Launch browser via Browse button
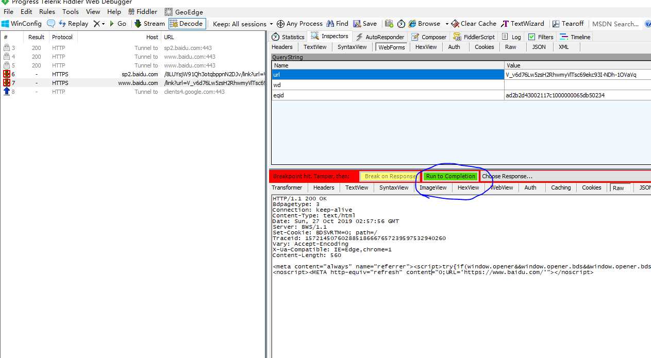 click(x=424, y=24)
